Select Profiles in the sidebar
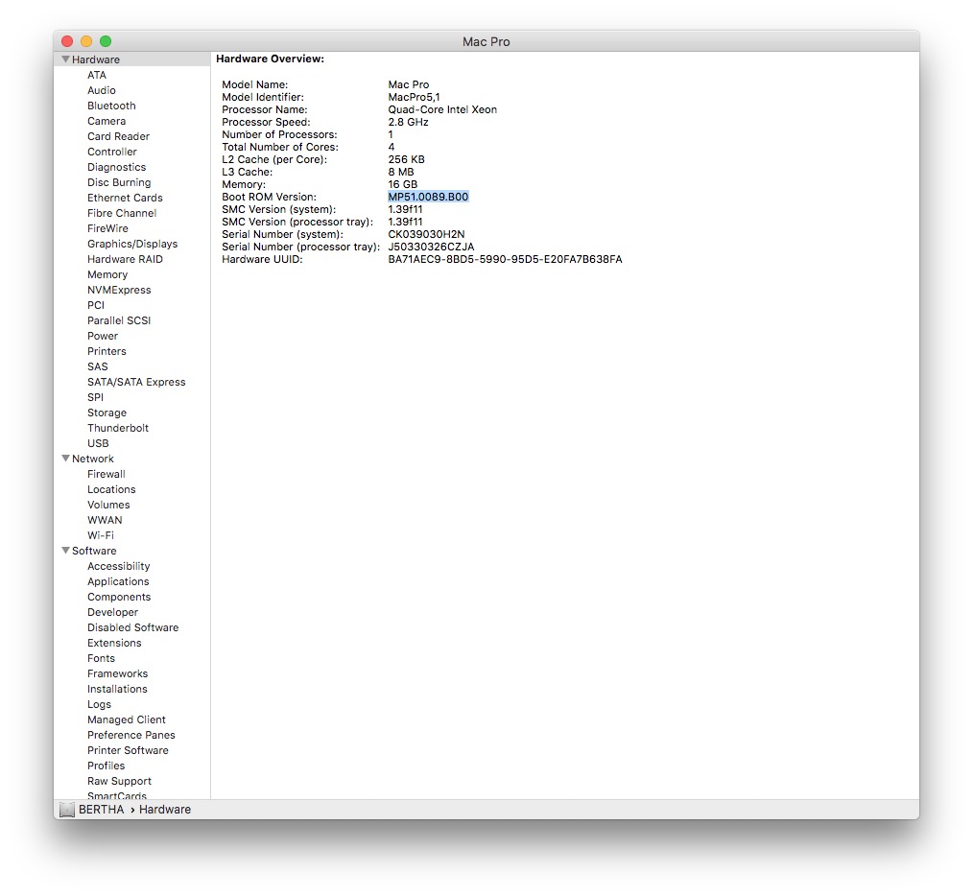Viewport: 973px width, 896px height. tap(106, 766)
